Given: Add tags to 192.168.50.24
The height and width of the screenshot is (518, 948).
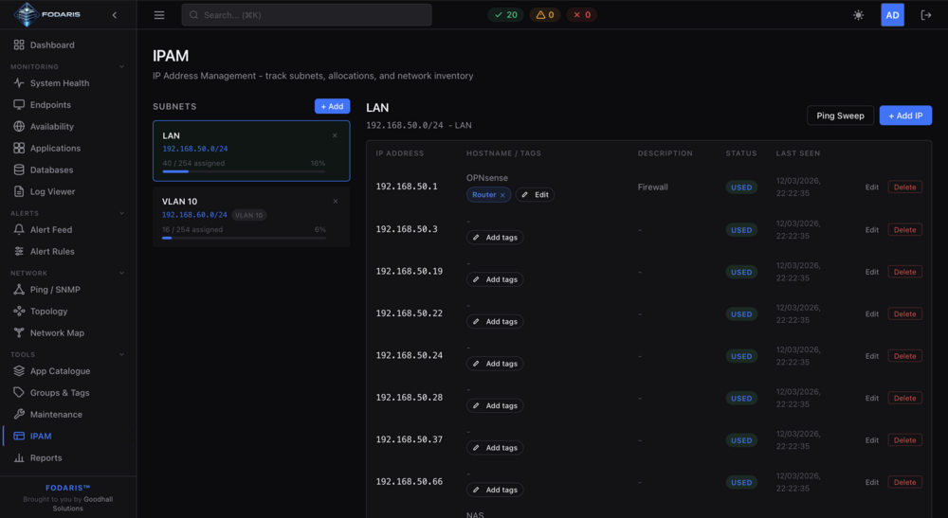Looking at the screenshot, I should (495, 364).
